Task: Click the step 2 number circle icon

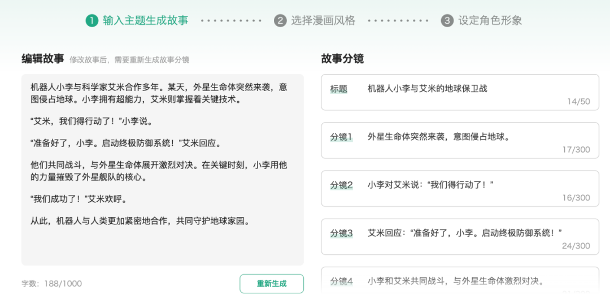Action: pyautogui.click(x=280, y=21)
